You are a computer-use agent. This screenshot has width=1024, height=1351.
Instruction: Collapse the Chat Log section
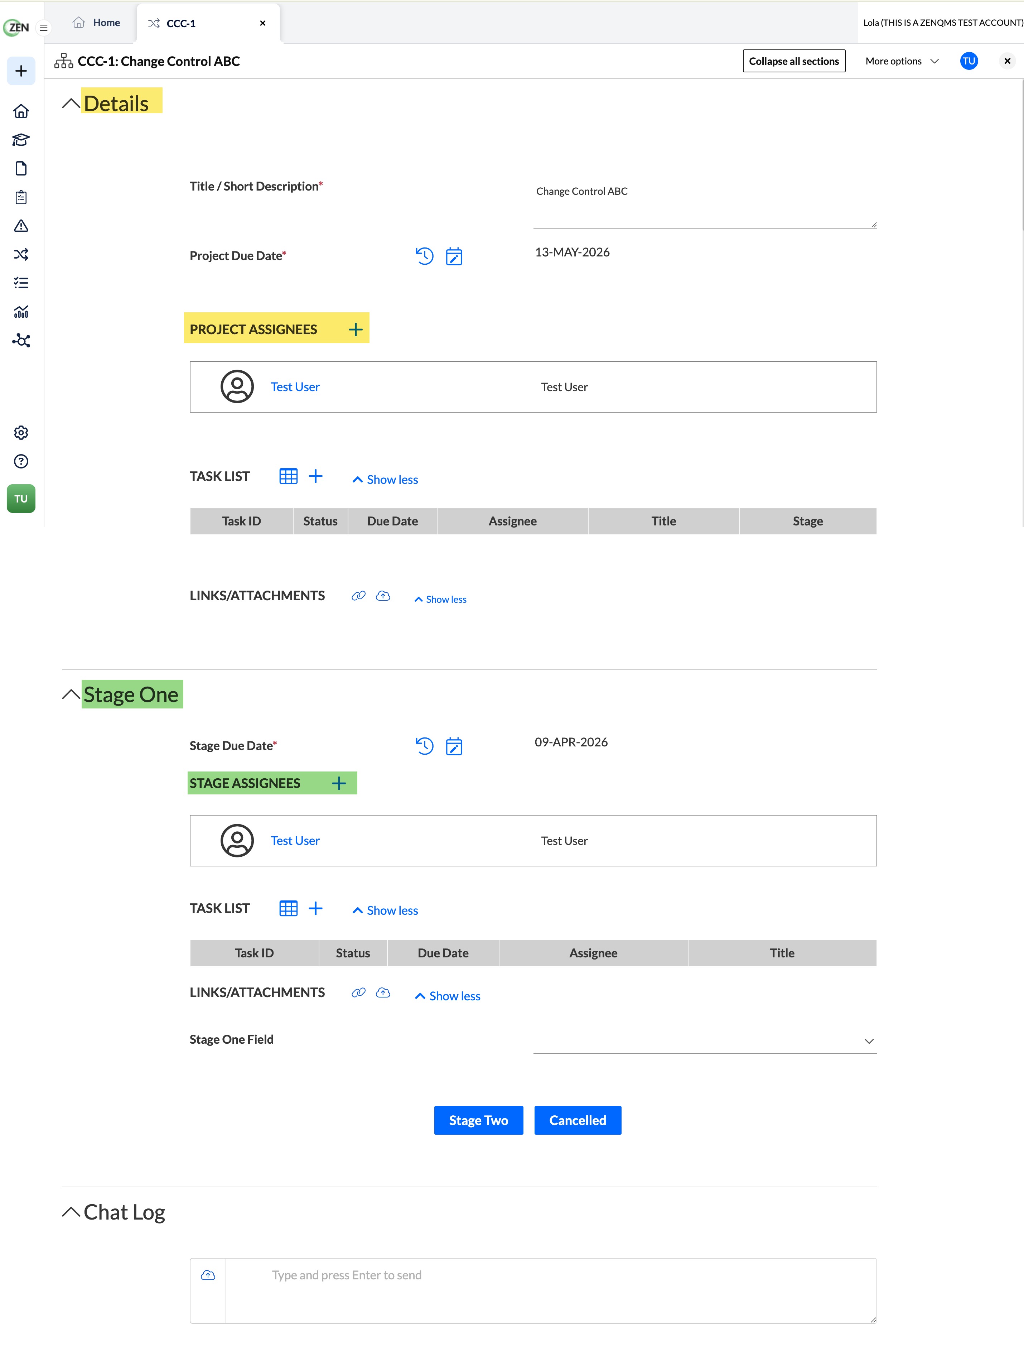tap(71, 1212)
